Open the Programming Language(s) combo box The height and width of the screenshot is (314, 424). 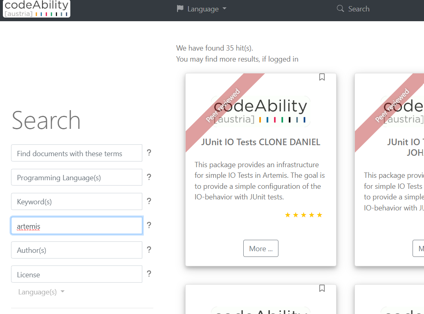[76, 177]
